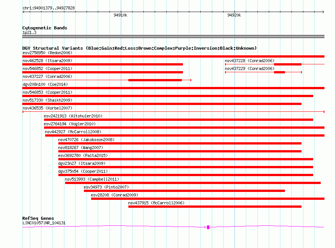Open dgv208n100 (Coe2014) variant
The height and width of the screenshot is (248, 335).
coord(45,84)
